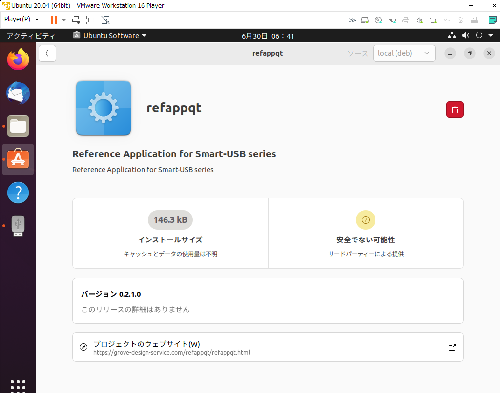500x393 pixels.
Task: Open the dropdown arrow next to pause icon
Action: coord(64,20)
